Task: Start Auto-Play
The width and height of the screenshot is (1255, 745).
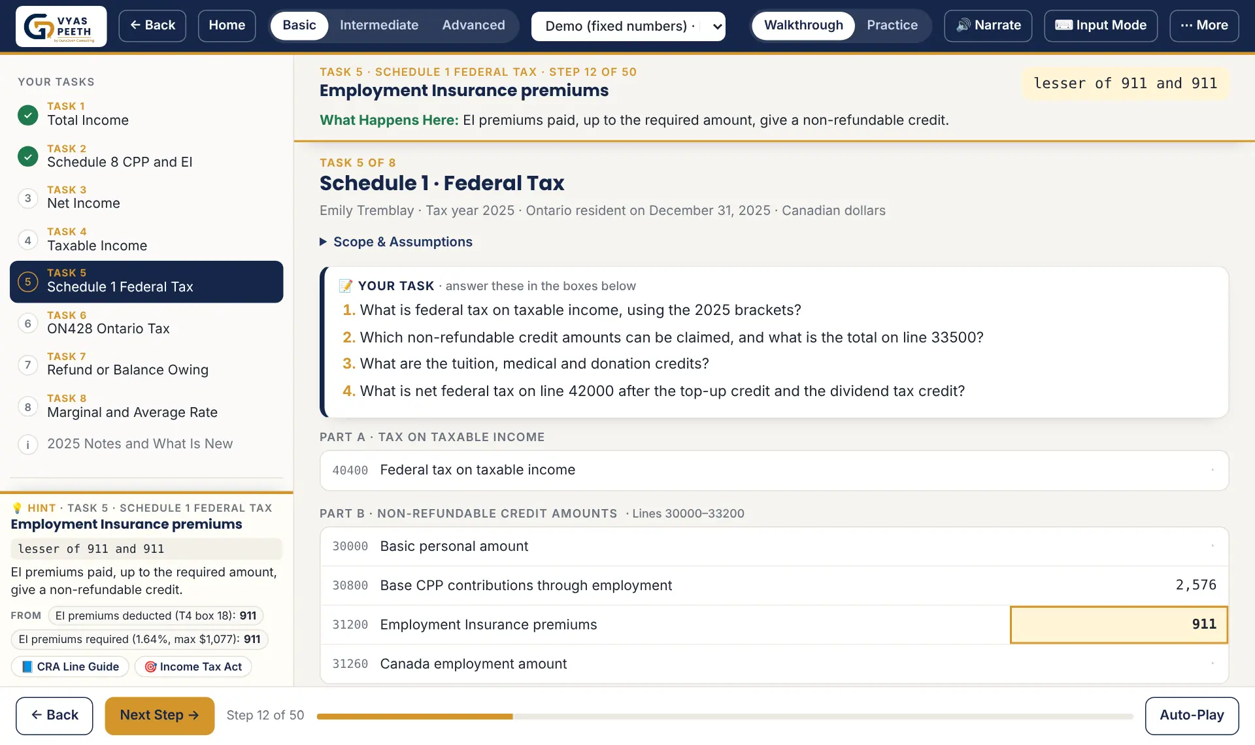Action: point(1192,716)
